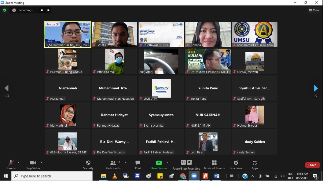Screen dimensions: 323x183
Task: Click the green encryption shield icon
Action: click(5, 10)
